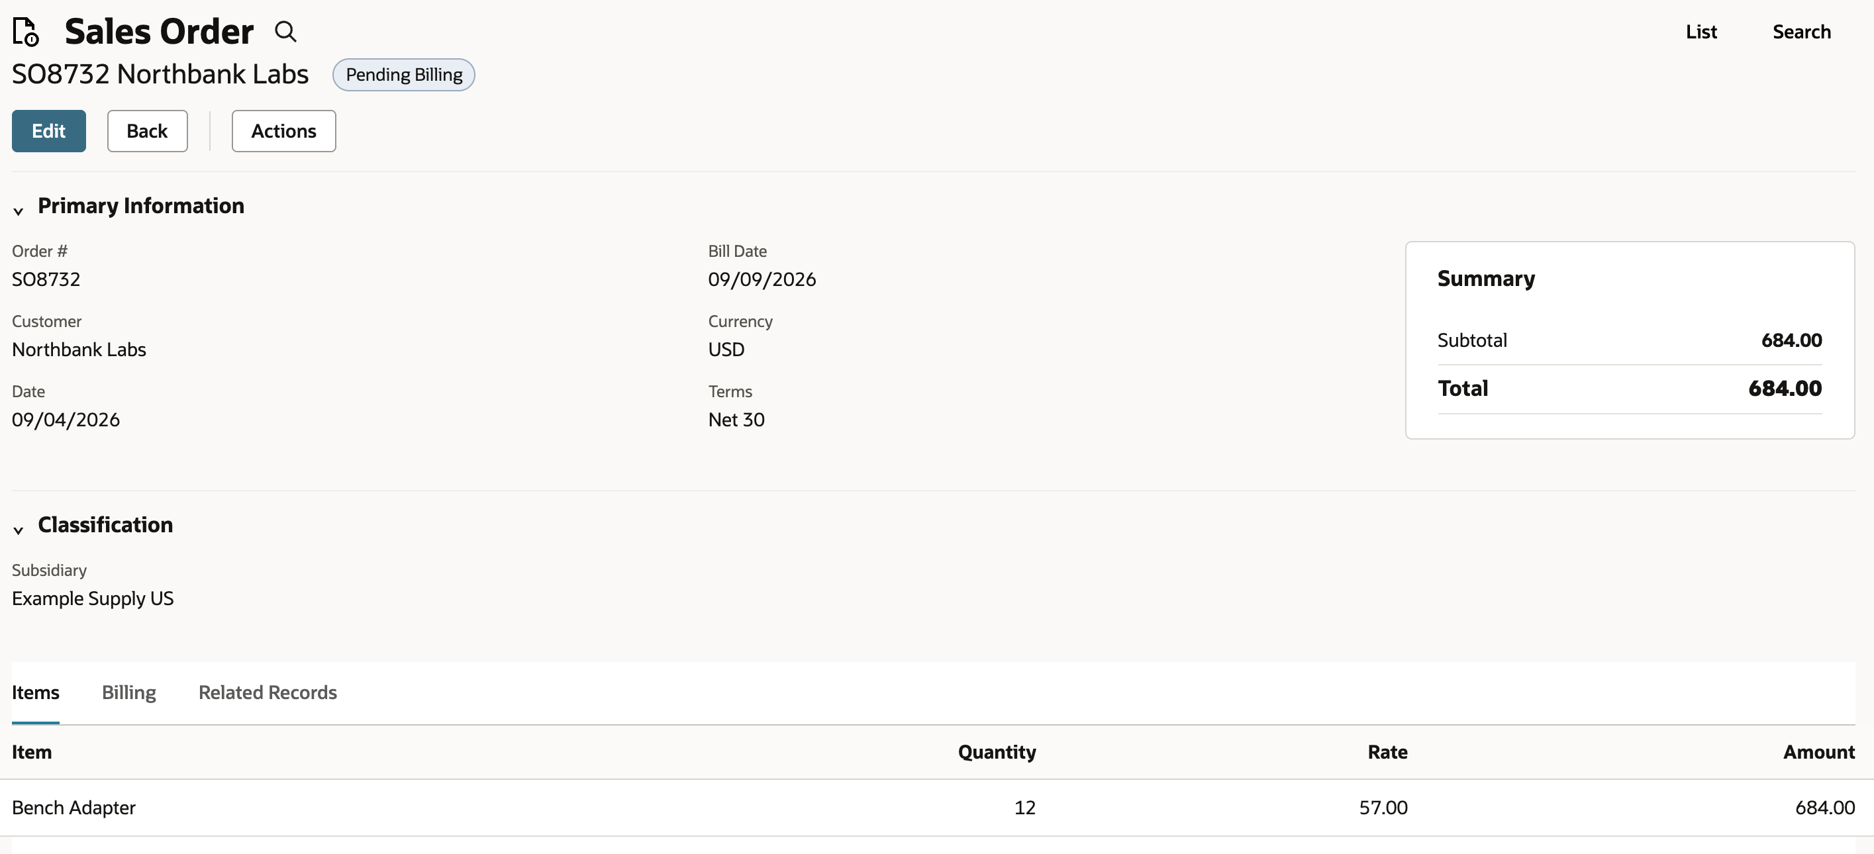
Task: Switch to the Related Records tab
Action: (x=268, y=692)
